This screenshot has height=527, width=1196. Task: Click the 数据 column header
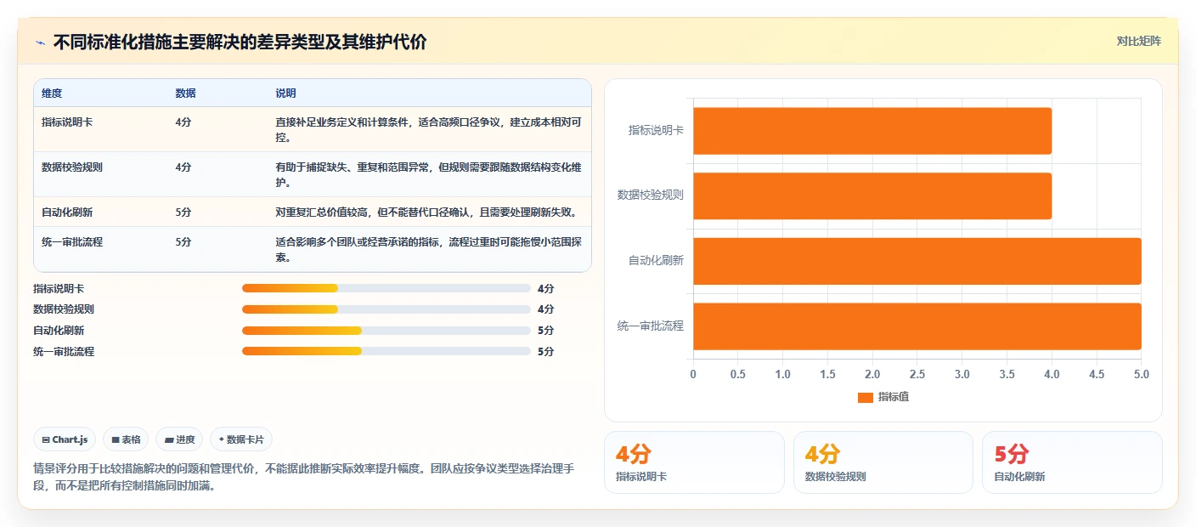click(x=185, y=93)
